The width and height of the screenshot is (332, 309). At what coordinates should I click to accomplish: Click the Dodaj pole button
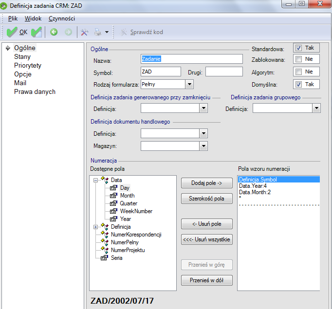pyautogui.click(x=207, y=183)
